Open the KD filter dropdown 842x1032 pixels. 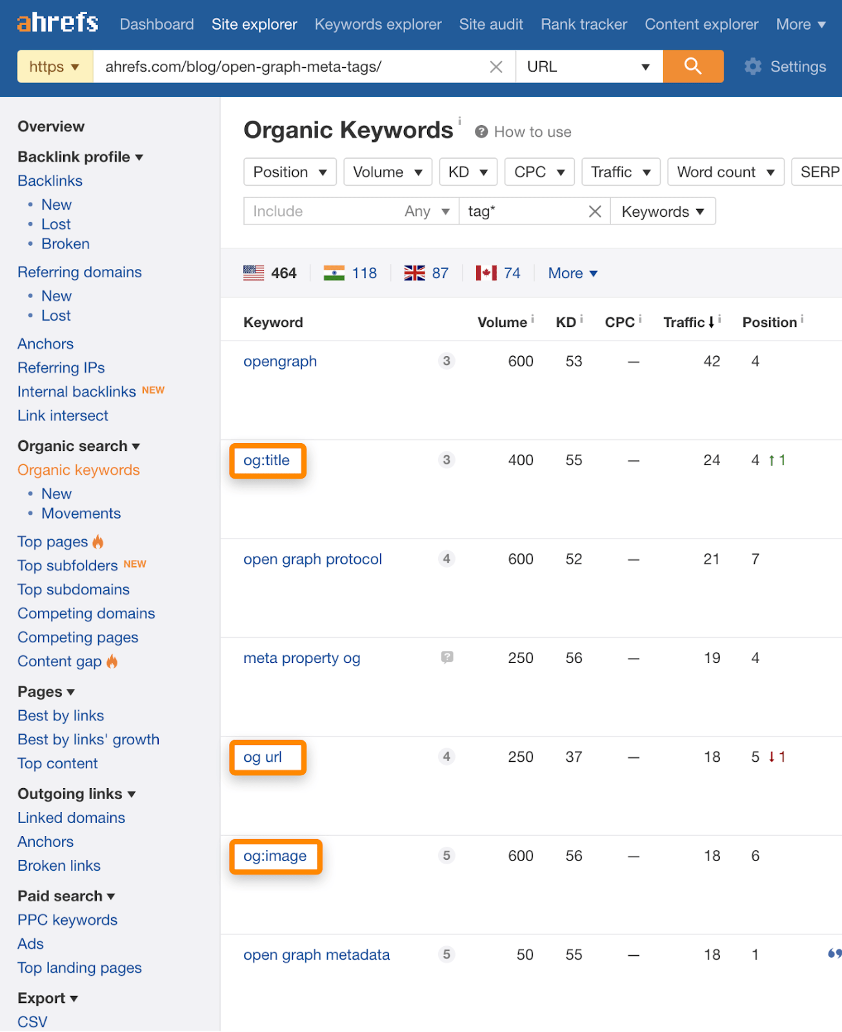coord(468,172)
